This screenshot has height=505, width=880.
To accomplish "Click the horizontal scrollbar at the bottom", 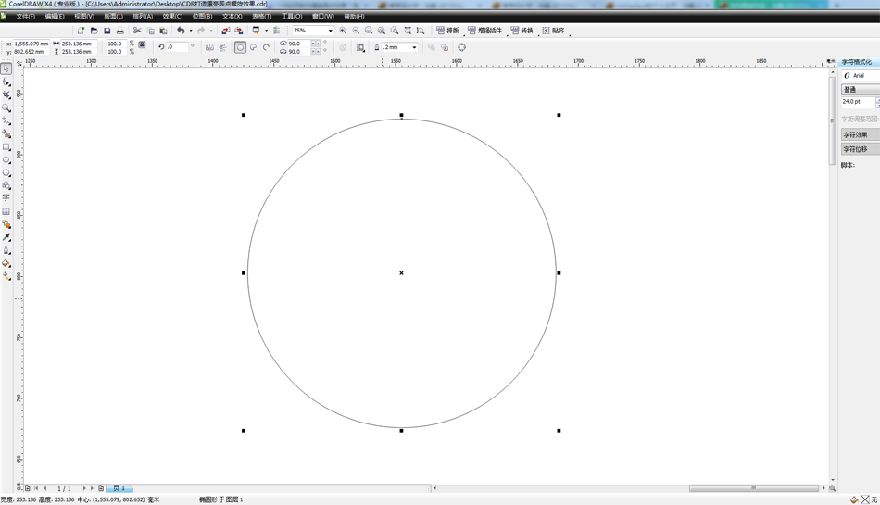I will (x=753, y=488).
